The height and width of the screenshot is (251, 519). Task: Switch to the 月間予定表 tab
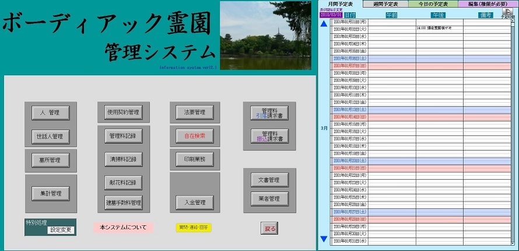click(x=340, y=4)
